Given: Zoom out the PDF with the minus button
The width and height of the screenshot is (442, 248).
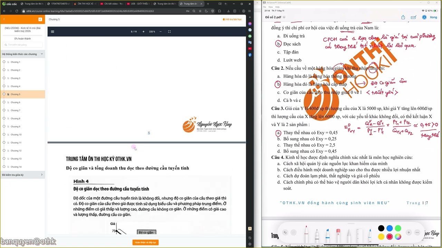Looking at the screenshot, I should (x=161, y=32).
